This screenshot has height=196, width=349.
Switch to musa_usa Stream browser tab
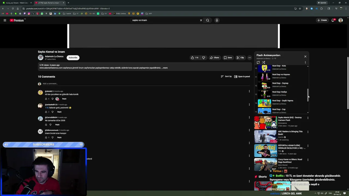pos(17,3)
